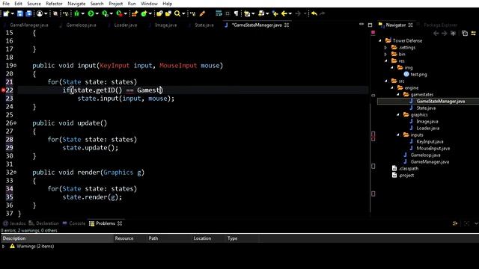Screen dimensions: 479x269
Task: Select Gameloop.java in Navigator
Action: tap(425, 155)
